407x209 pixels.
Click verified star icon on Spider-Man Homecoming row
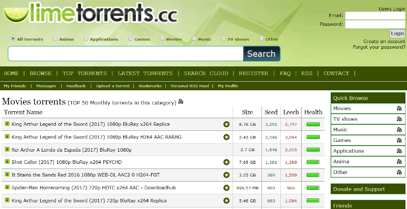click(x=226, y=188)
